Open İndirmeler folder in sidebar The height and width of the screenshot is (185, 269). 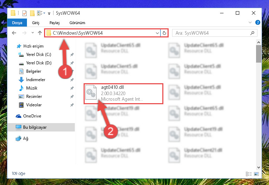tap(36, 80)
